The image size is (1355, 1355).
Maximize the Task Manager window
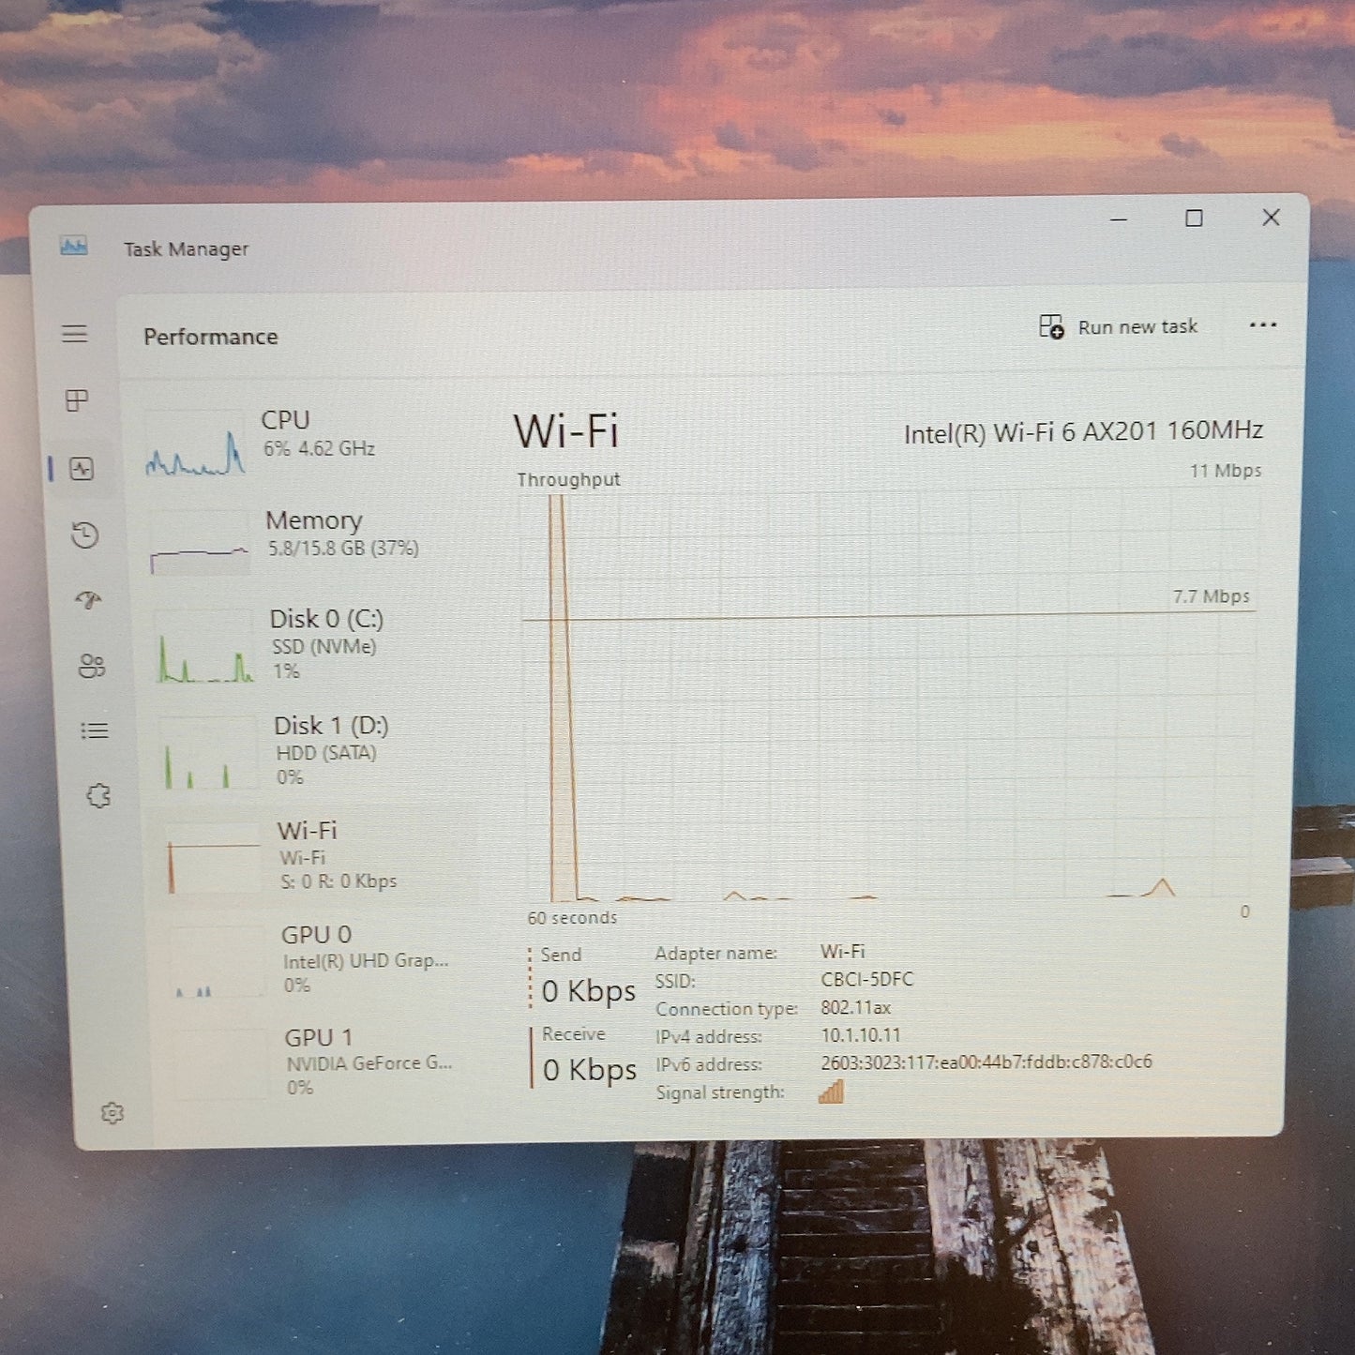[x=1194, y=218]
